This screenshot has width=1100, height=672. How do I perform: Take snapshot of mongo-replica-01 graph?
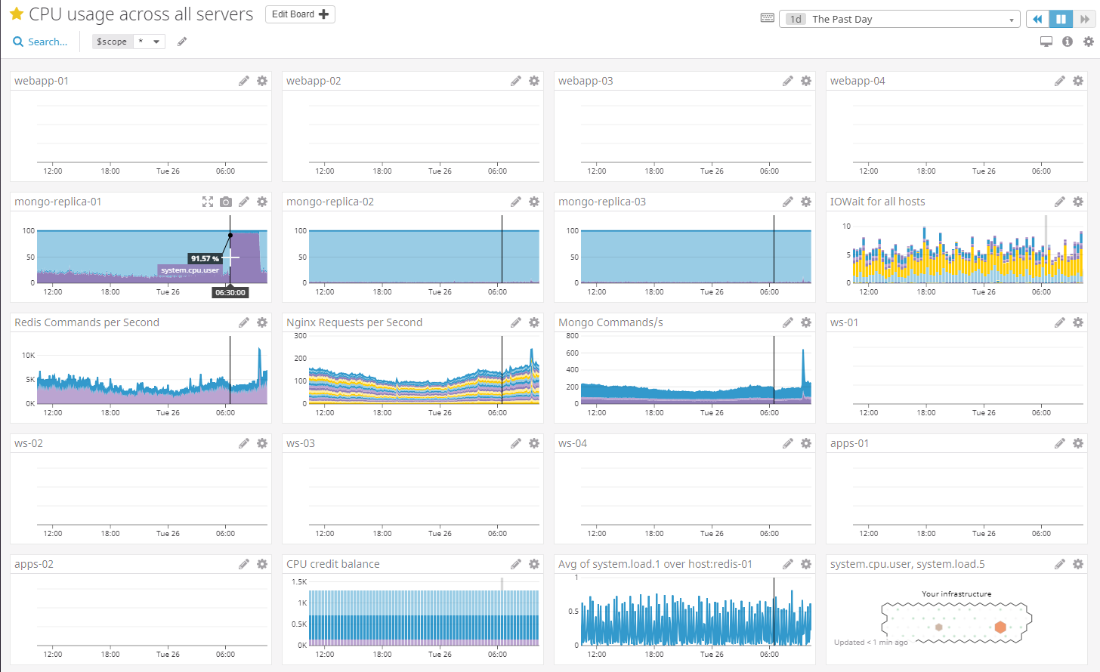[226, 202]
